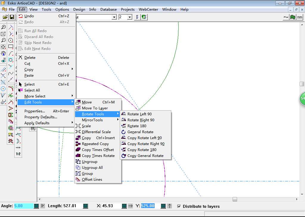Choose Rotate Left 90 from submenu
Image resolution: width=305 pixels, height=217 pixels.
coord(139,114)
